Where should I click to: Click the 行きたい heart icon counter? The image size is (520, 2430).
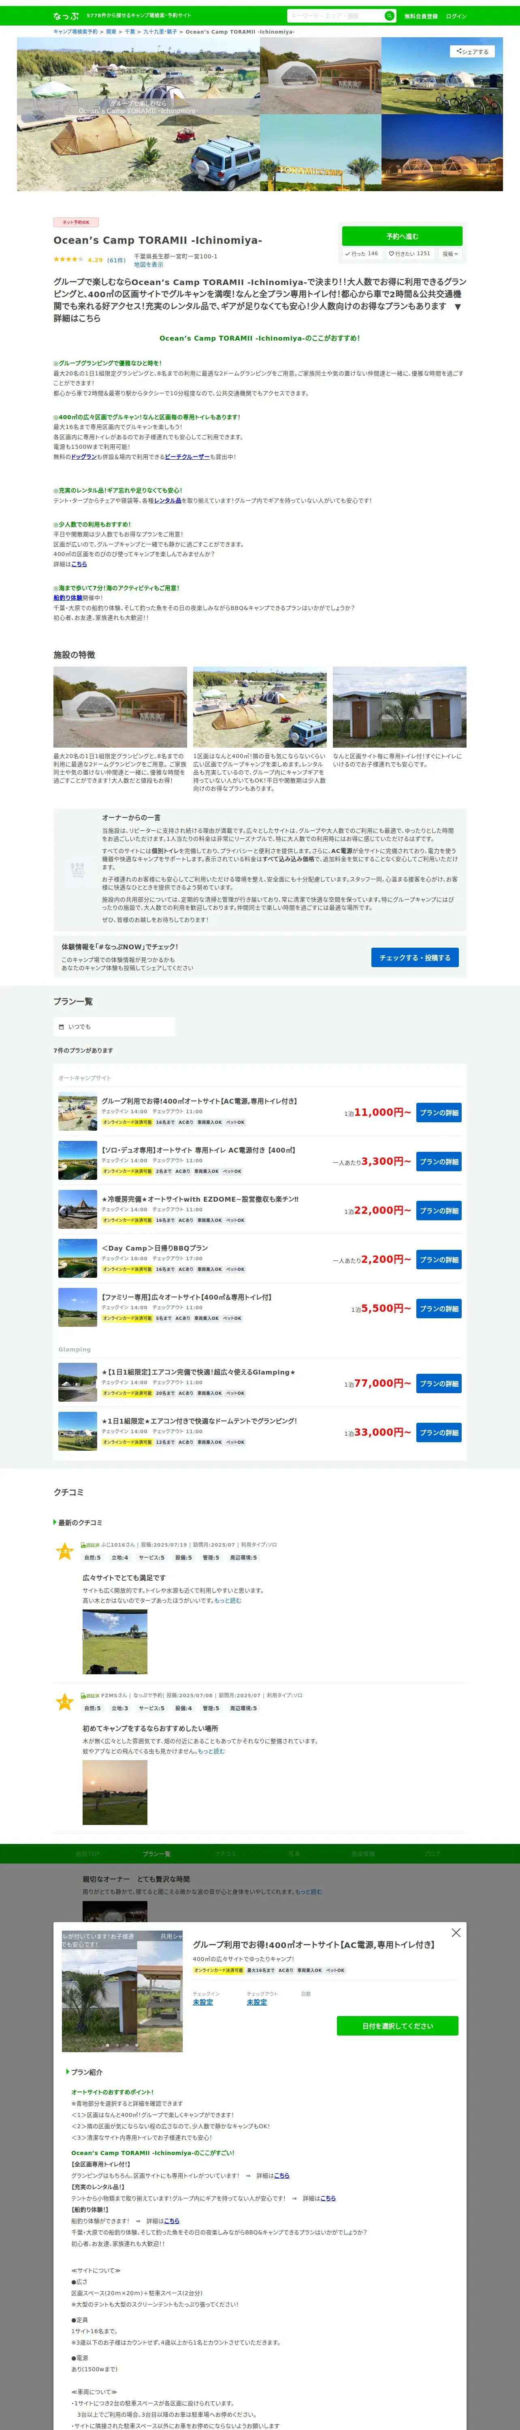(409, 254)
